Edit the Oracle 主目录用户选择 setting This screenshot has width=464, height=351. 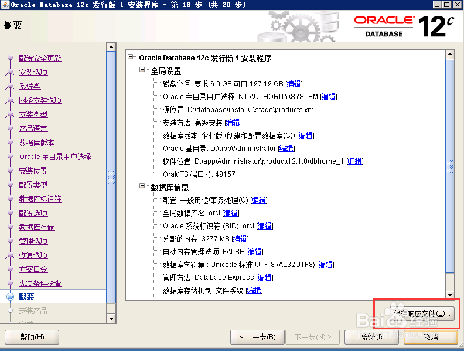tap(329, 97)
